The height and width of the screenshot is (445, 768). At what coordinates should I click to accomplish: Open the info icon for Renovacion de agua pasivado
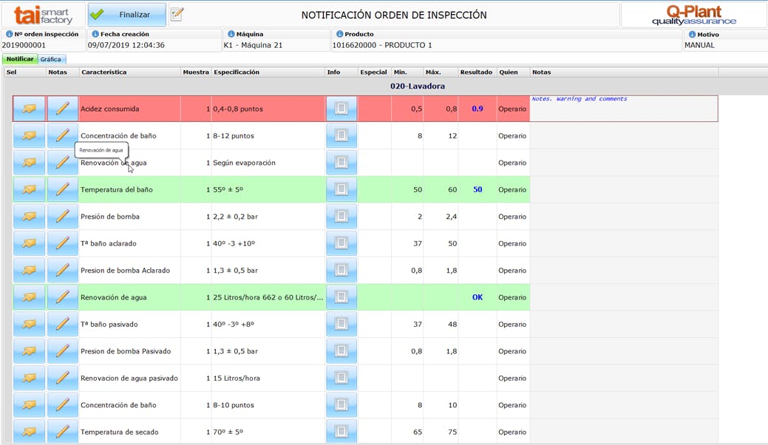point(341,378)
